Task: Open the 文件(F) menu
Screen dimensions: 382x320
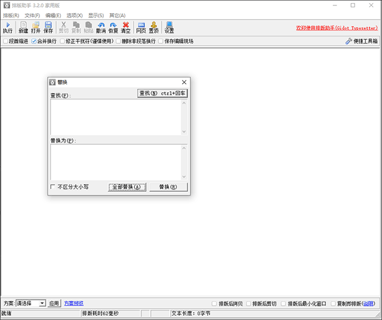Action: (x=32, y=15)
